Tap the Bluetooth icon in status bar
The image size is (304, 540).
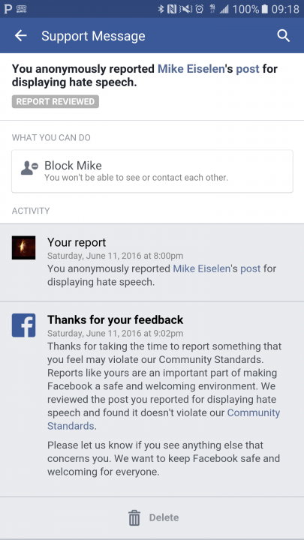click(x=161, y=9)
